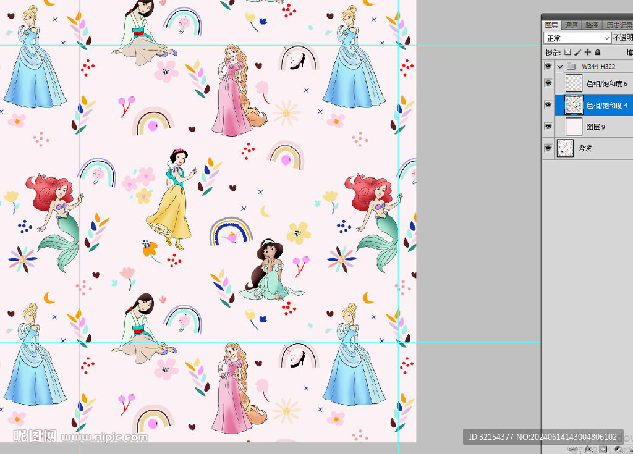The width and height of the screenshot is (633, 454).
Task: Select the layer named 色相/饱和度 4
Action: pyautogui.click(x=607, y=106)
